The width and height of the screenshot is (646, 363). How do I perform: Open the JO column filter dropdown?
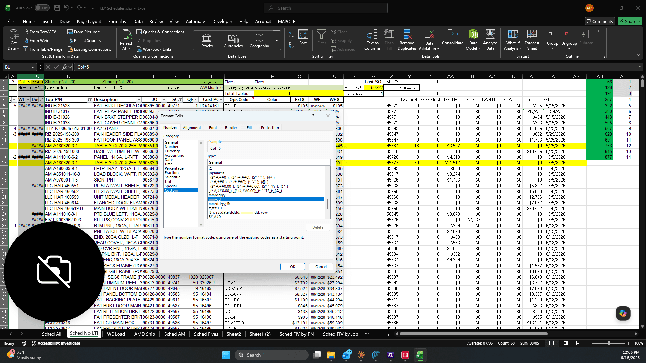[x=164, y=100]
